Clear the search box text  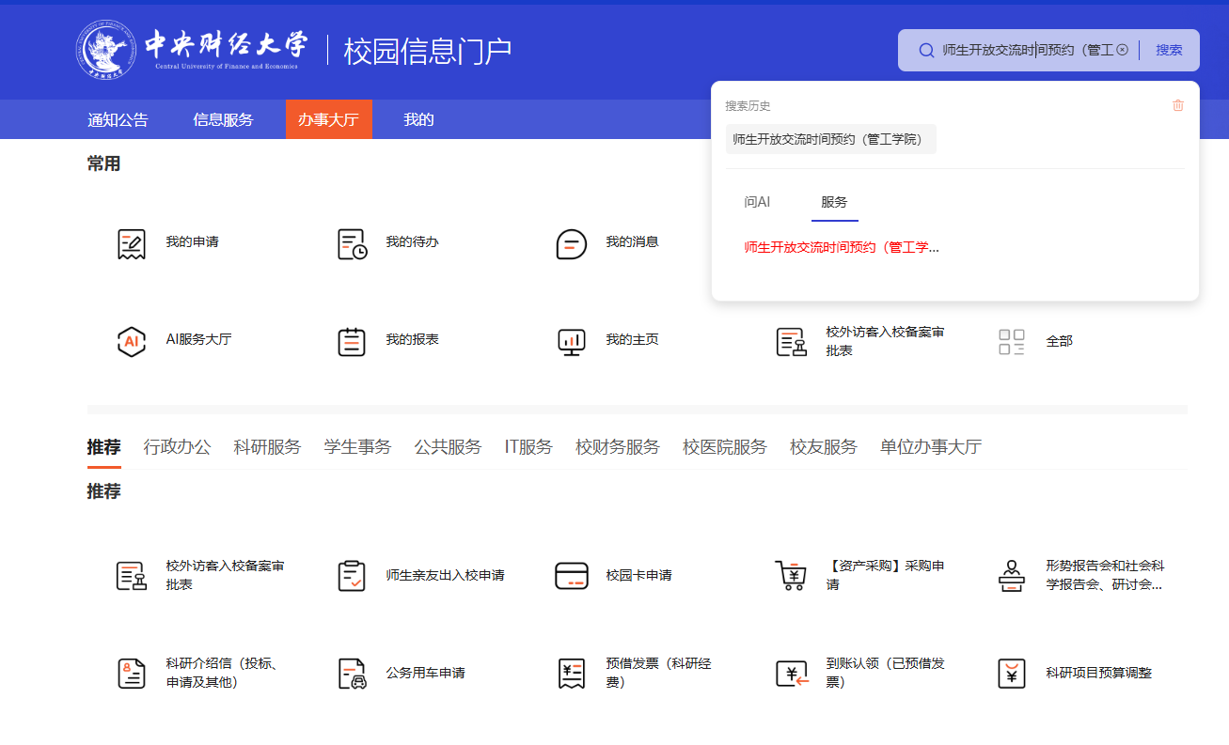click(x=1122, y=50)
